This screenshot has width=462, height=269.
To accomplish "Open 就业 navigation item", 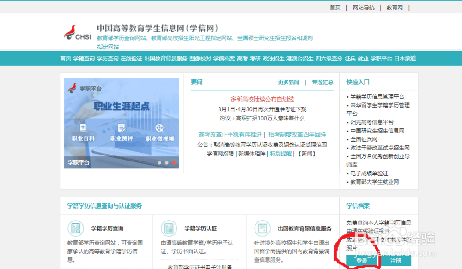I will [363, 59].
